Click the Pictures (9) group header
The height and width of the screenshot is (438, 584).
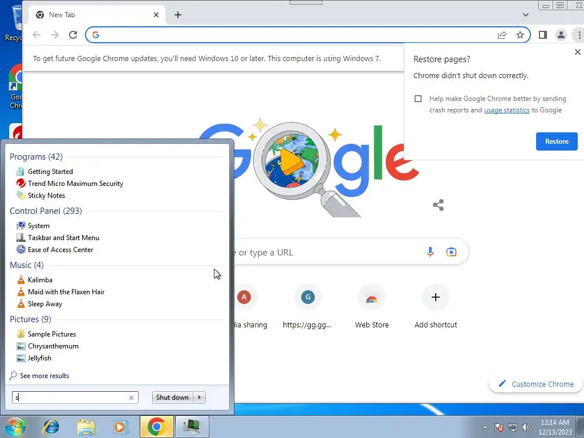click(31, 319)
